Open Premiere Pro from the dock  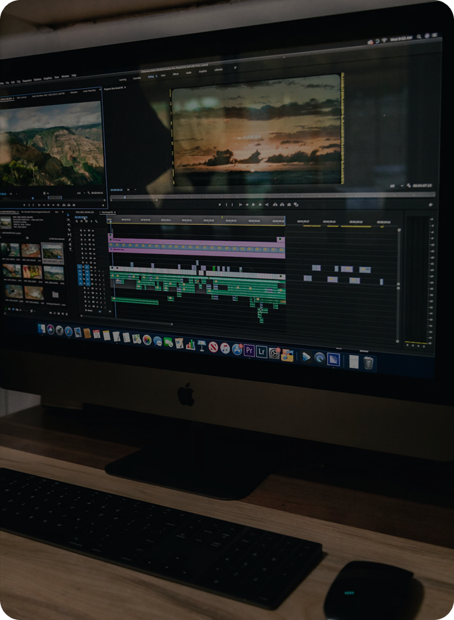click(249, 350)
